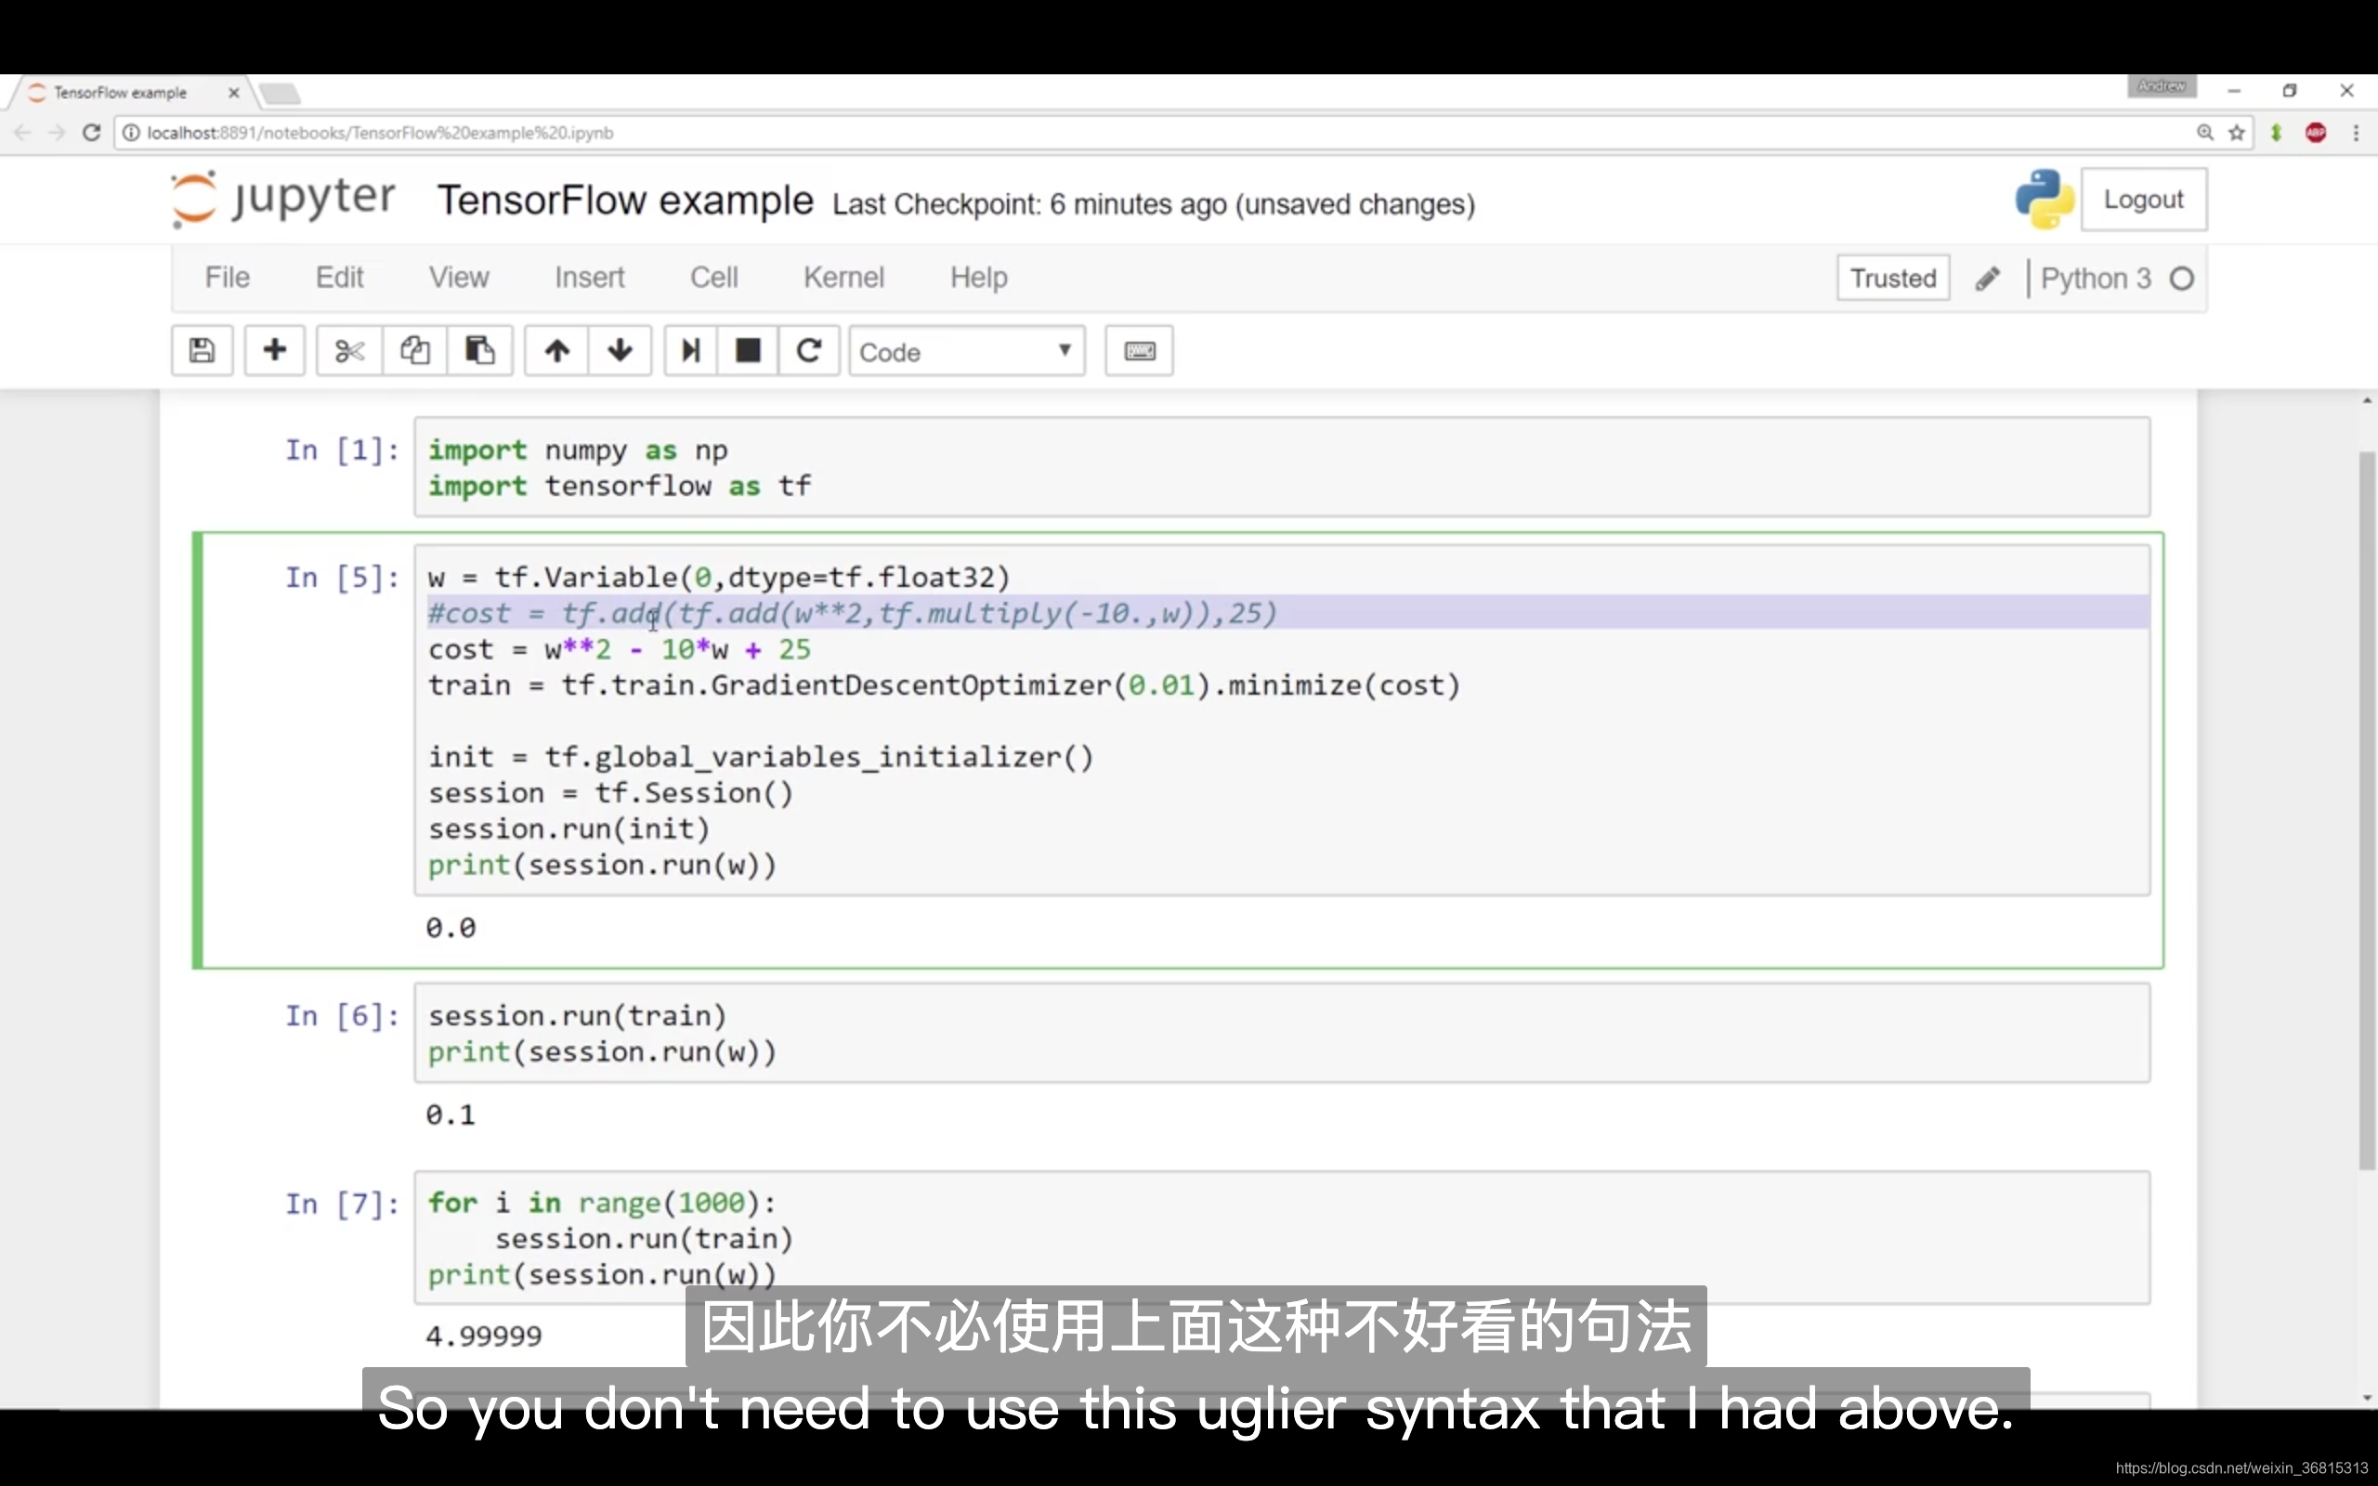Click the Logout button
This screenshot has height=1486, width=2378.
[2143, 200]
